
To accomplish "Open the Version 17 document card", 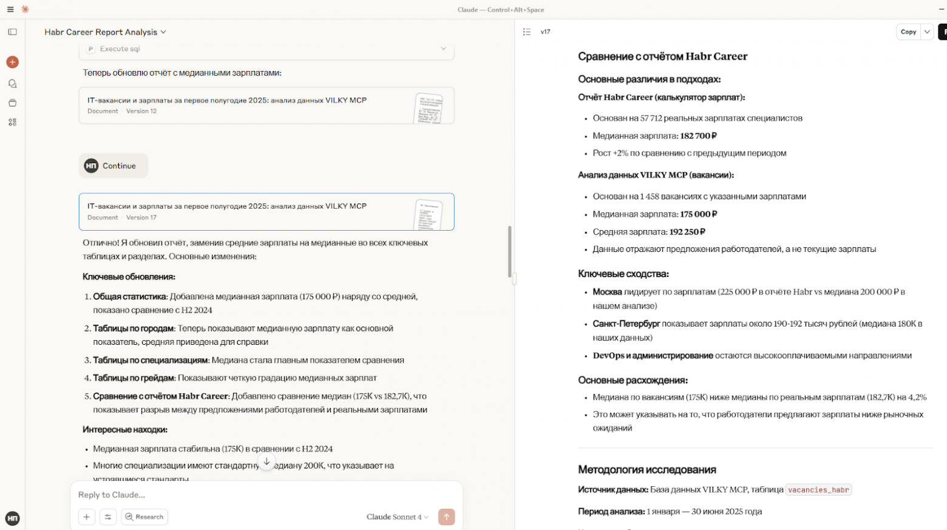I will click(x=266, y=211).
